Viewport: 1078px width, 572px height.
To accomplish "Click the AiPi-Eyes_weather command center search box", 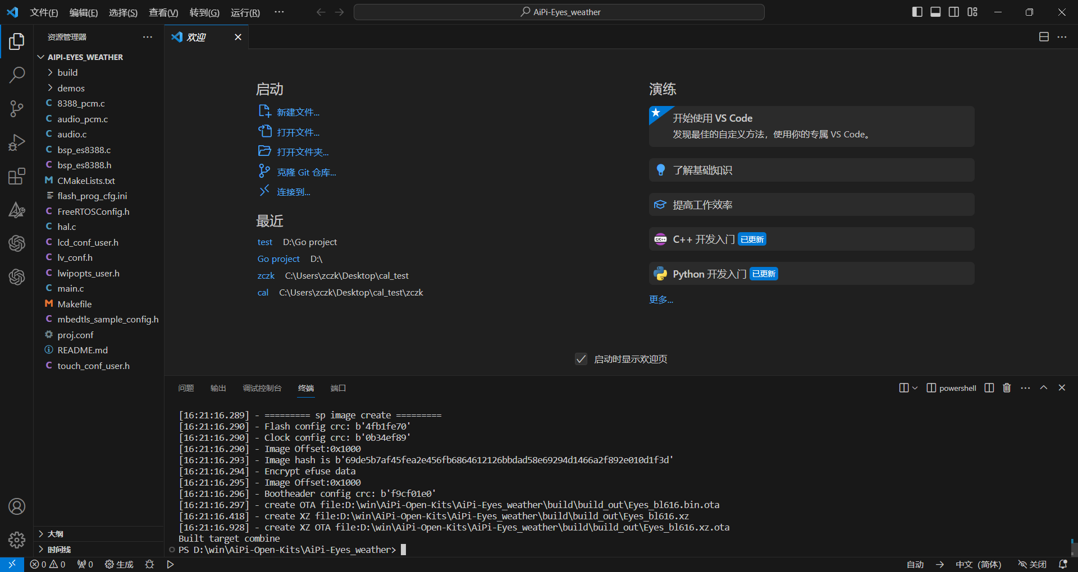I will 559,12.
